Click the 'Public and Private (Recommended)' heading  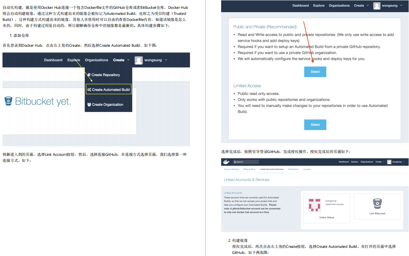pos(265,27)
